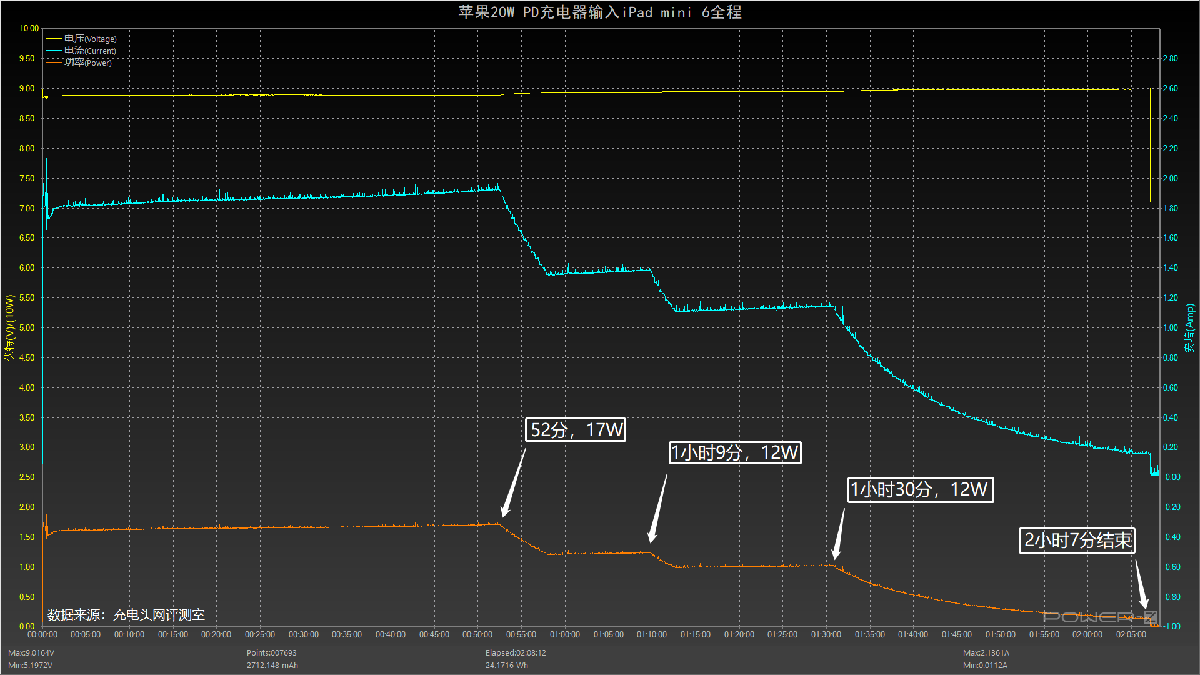
Task: Click the 2712.148 mAh capacity value
Action: 272,666
